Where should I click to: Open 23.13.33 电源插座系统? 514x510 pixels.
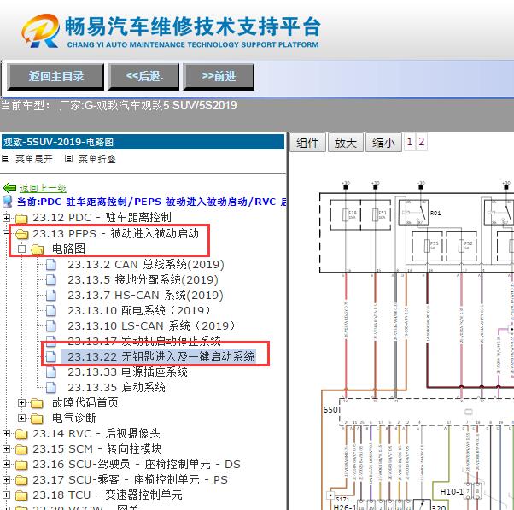(x=127, y=372)
